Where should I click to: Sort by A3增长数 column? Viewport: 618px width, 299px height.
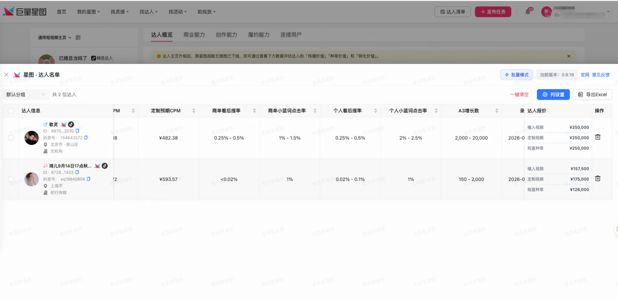click(x=497, y=111)
